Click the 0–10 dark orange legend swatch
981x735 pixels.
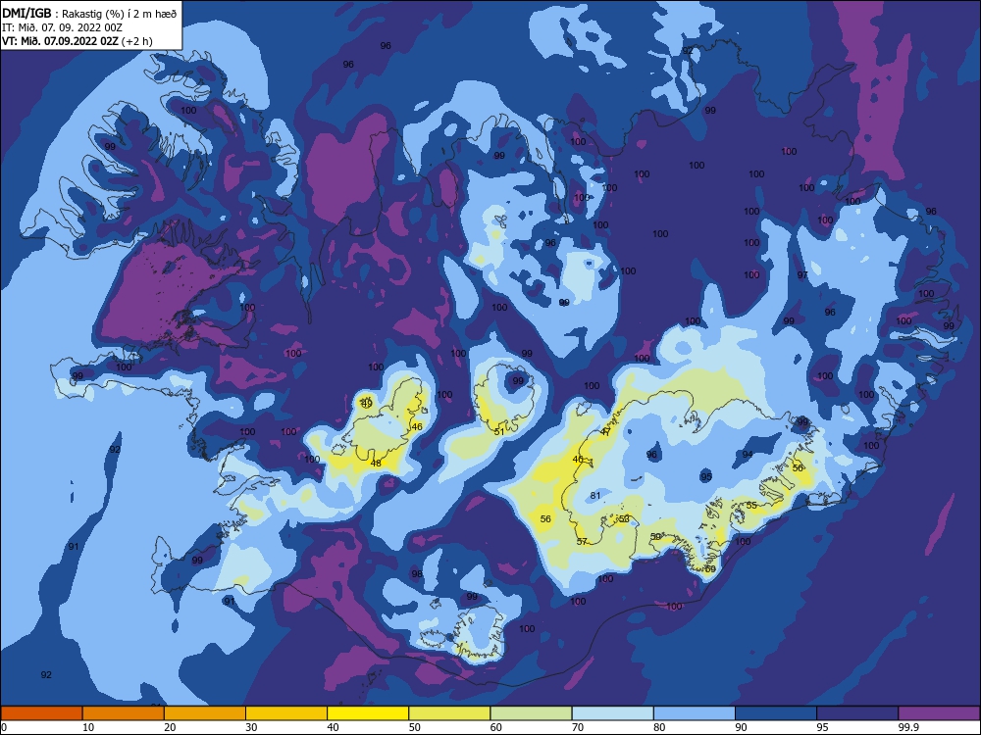(x=41, y=713)
